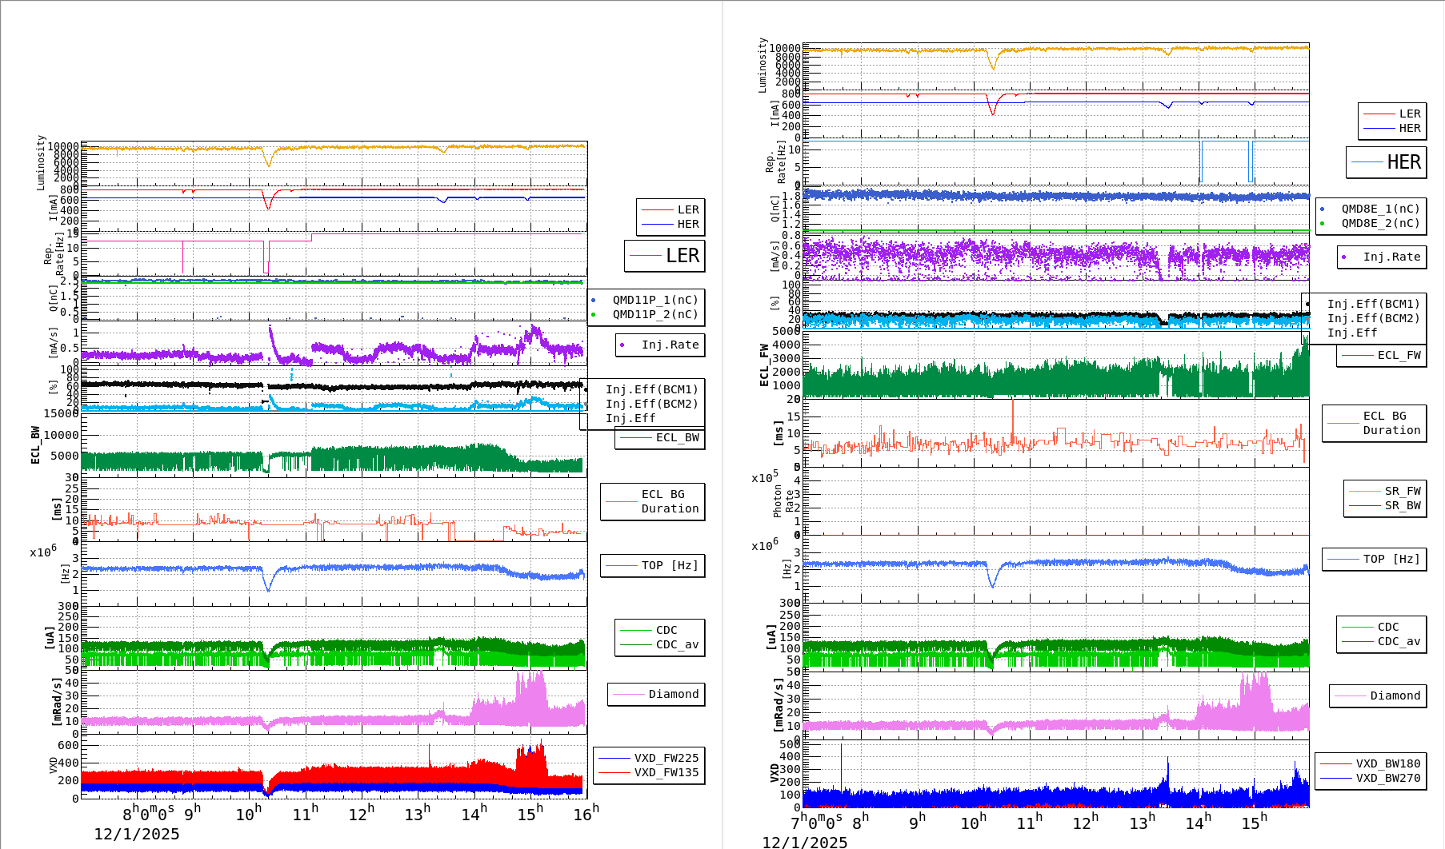
Task: Click the Photon Rate axis title
Action: click(783, 502)
